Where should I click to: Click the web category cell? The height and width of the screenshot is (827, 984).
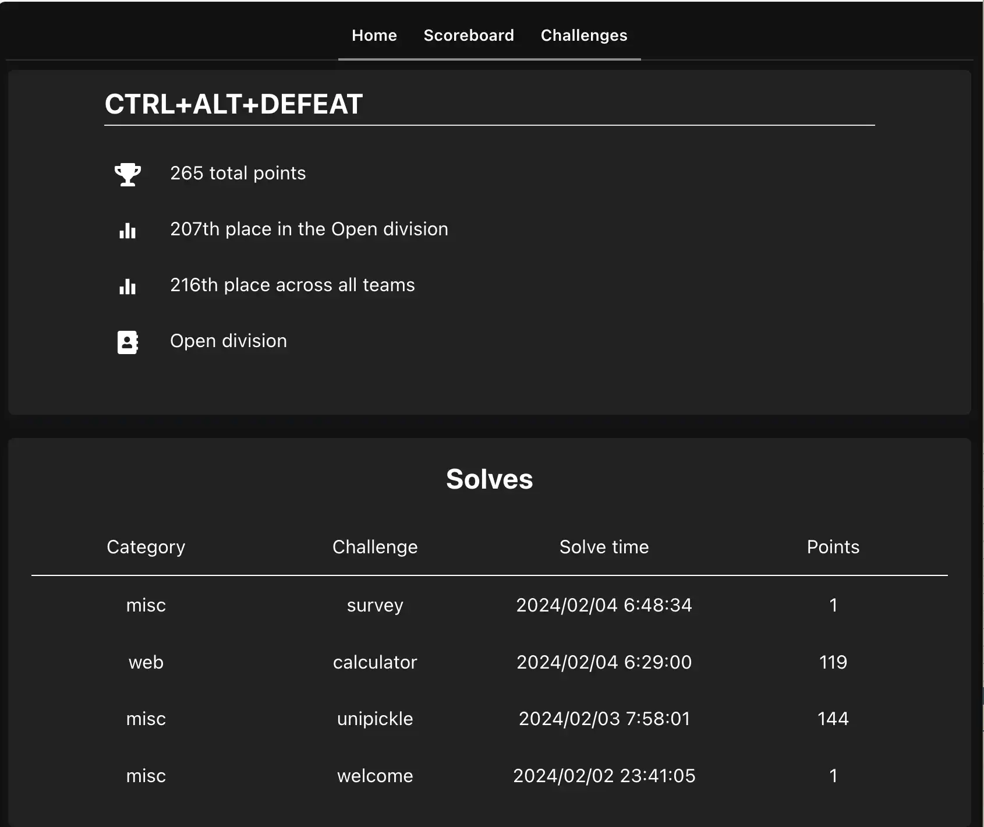pos(146,662)
